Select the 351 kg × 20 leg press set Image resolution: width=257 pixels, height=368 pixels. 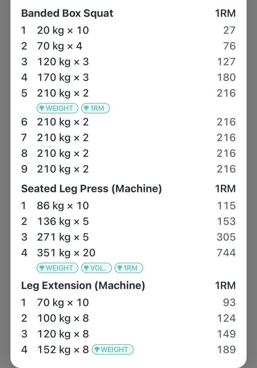coord(66,253)
